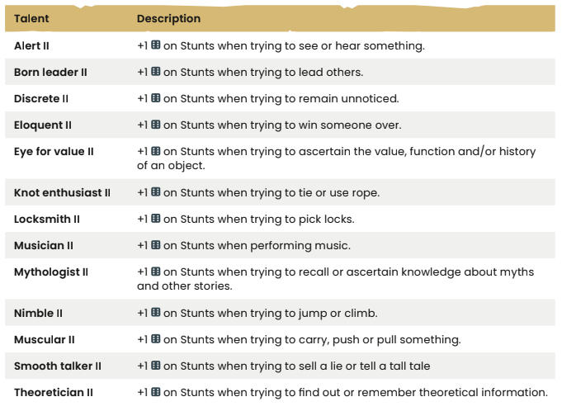Click the Musician II description text
This screenshot has width=562, height=411.
coord(243,246)
